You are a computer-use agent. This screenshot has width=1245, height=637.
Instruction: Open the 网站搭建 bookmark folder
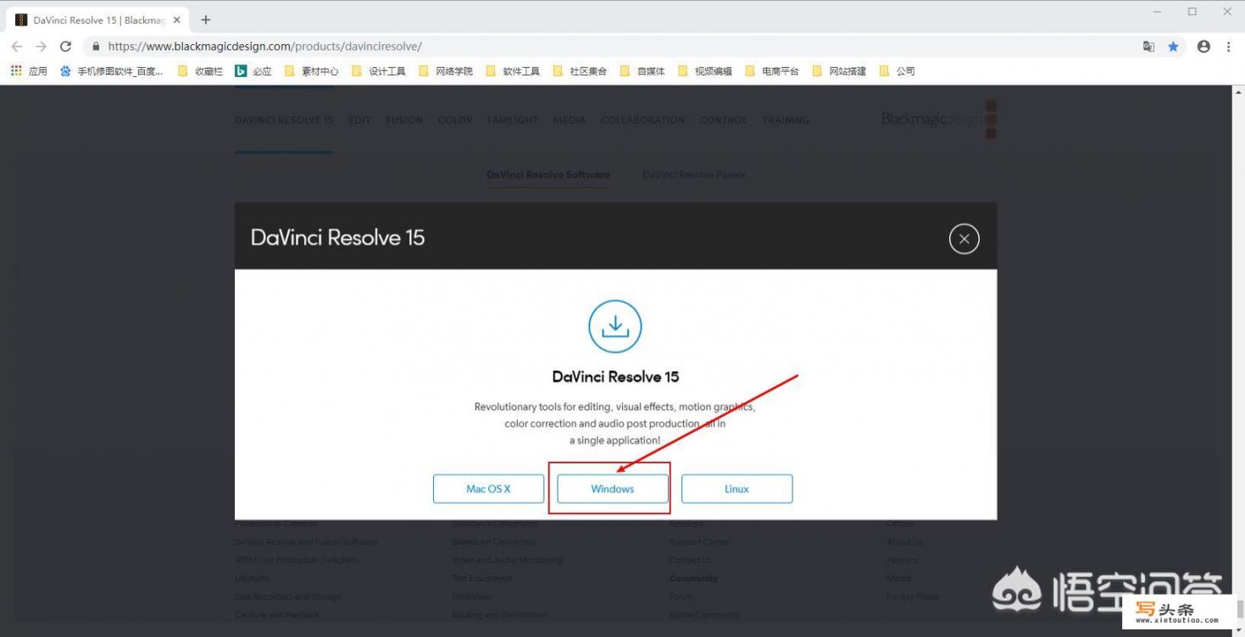[839, 71]
